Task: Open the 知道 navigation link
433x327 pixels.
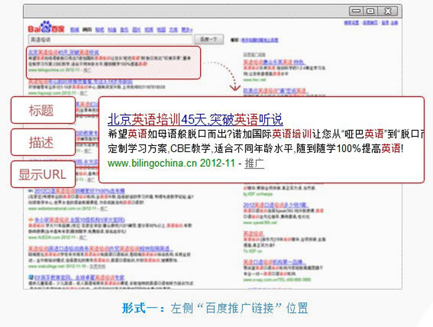Action: pos(112,30)
